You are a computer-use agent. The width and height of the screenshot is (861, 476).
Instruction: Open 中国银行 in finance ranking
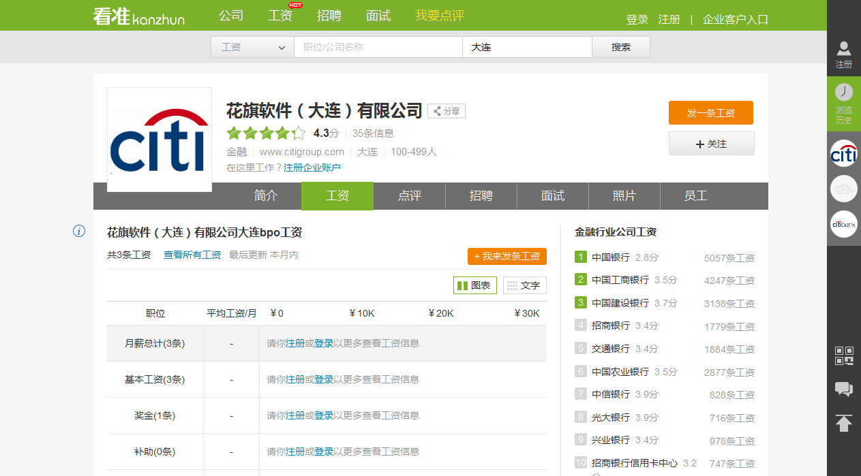611,257
